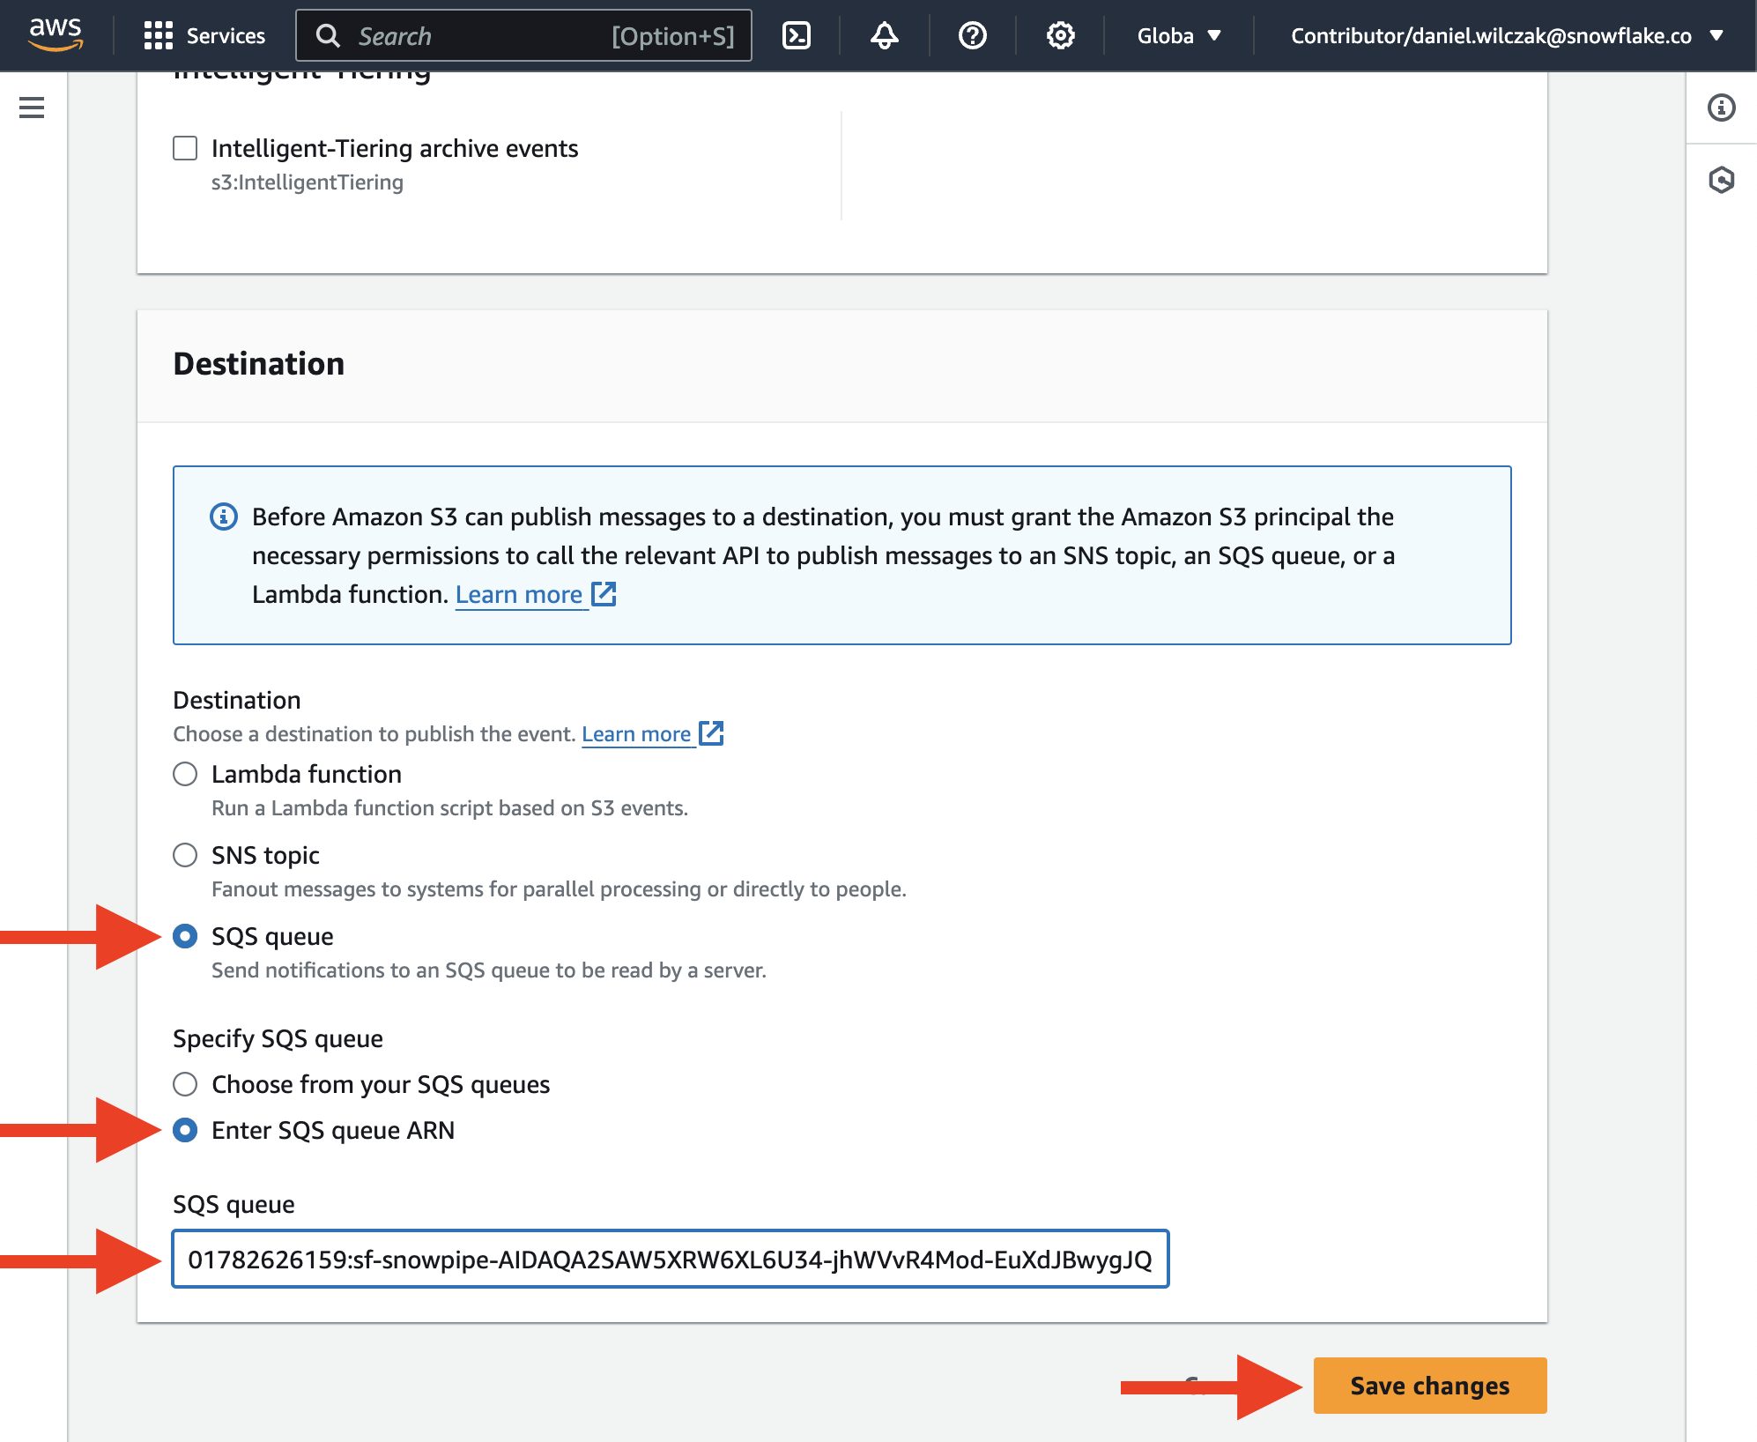1757x1442 pixels.
Task: Launch the CloudShell terminal icon
Action: click(x=797, y=35)
